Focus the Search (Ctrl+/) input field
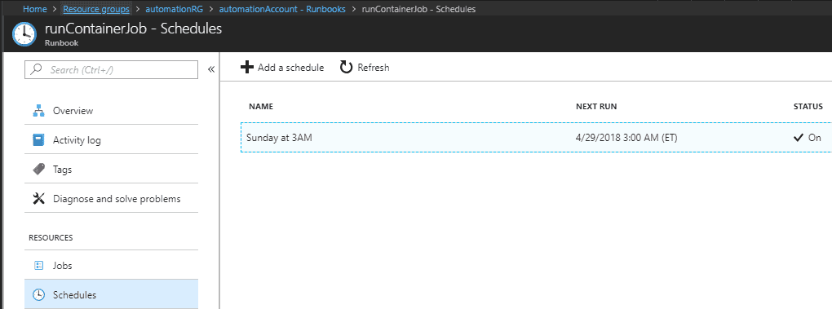 [112, 69]
